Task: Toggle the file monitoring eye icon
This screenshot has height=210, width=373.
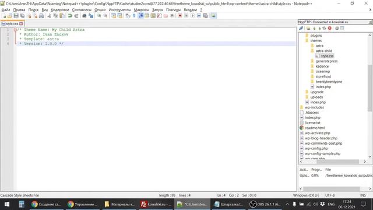Action: [x=172, y=16]
